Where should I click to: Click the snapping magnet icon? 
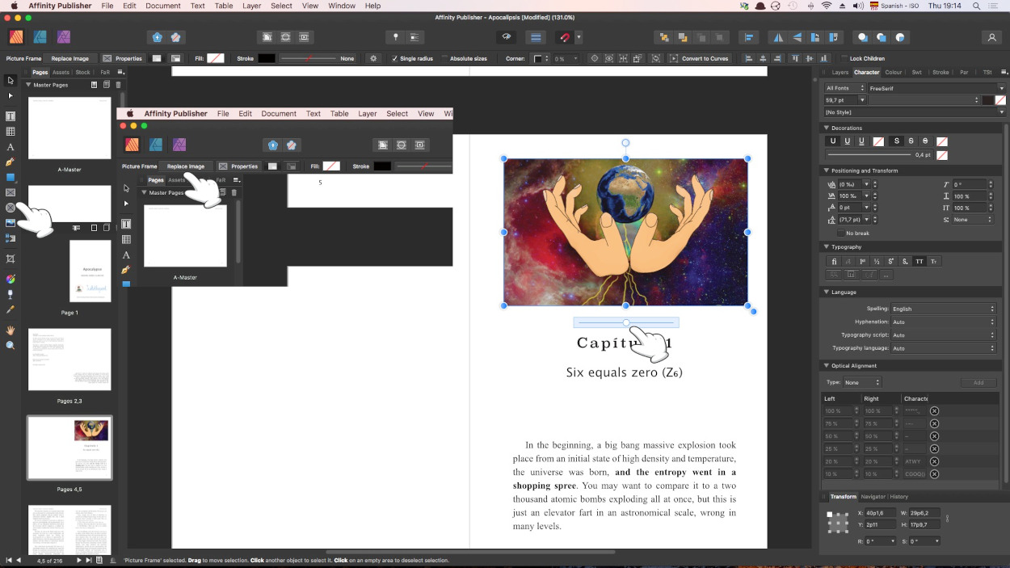point(566,37)
